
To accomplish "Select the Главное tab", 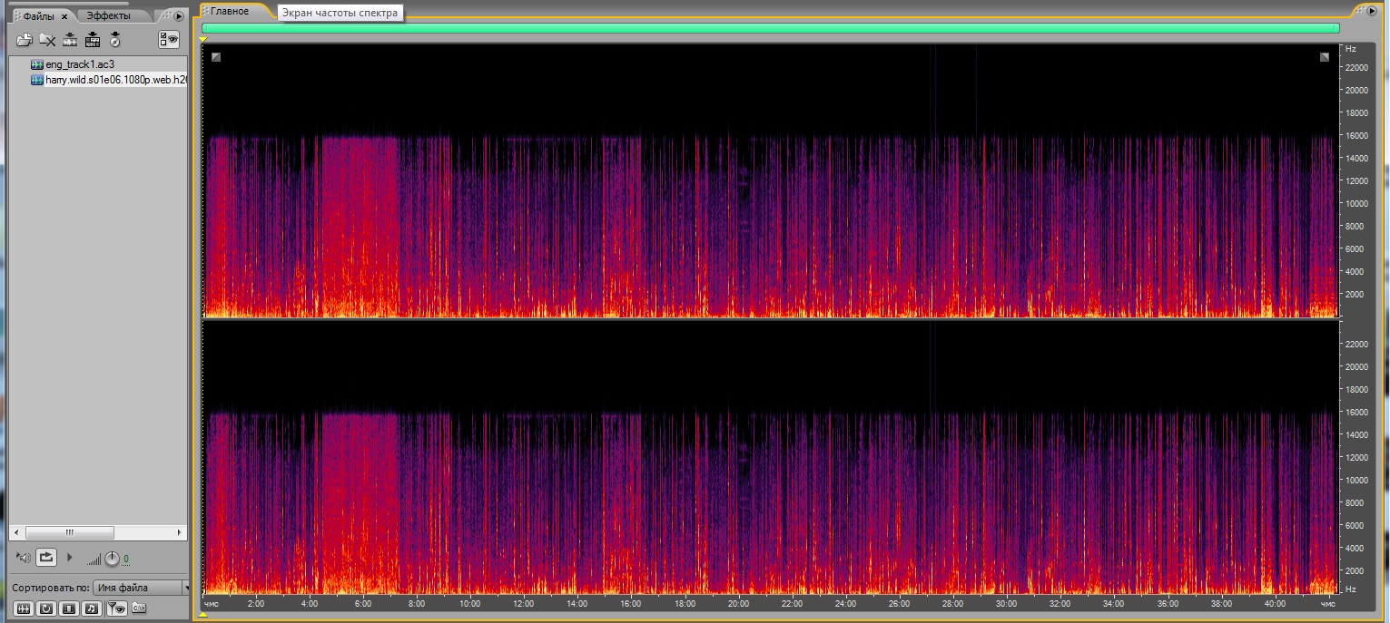I will [230, 11].
